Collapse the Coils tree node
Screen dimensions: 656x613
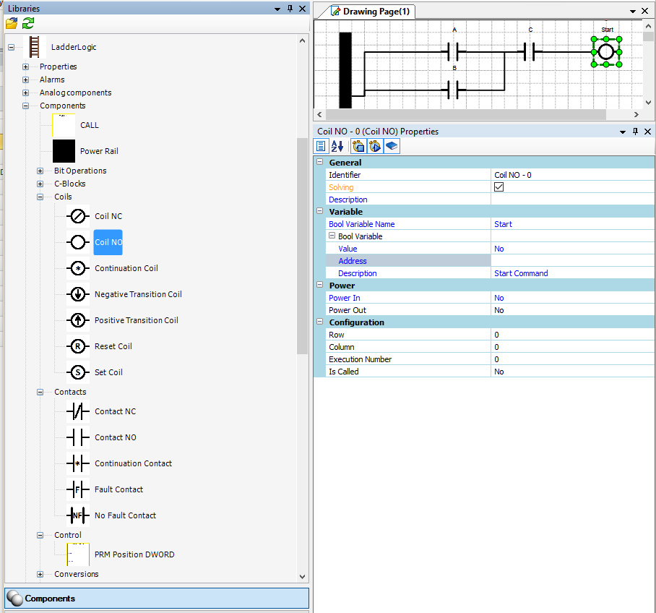click(40, 197)
